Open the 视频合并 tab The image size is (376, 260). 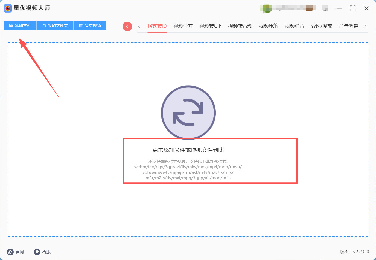click(x=183, y=26)
